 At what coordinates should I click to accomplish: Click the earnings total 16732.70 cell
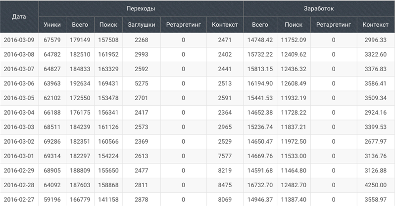[x=260, y=185]
